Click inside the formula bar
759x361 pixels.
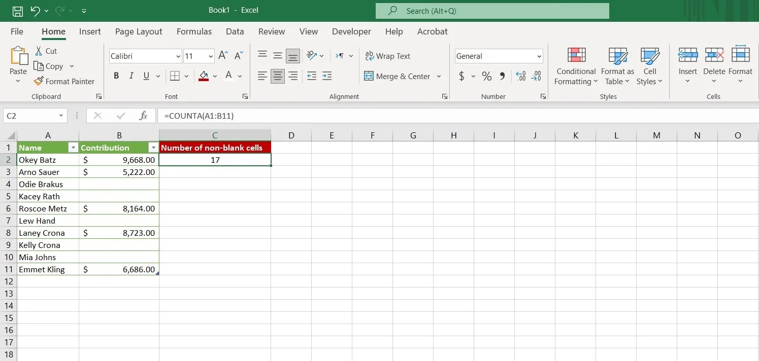[305, 116]
